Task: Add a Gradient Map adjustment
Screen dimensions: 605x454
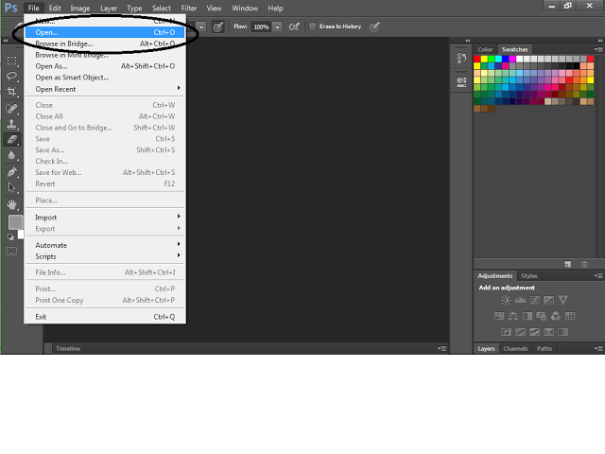Action: (563, 332)
